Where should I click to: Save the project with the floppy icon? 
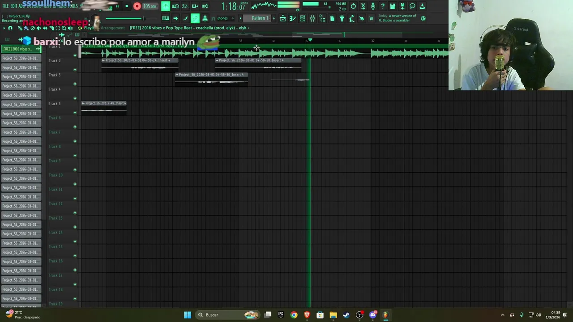(x=393, y=6)
